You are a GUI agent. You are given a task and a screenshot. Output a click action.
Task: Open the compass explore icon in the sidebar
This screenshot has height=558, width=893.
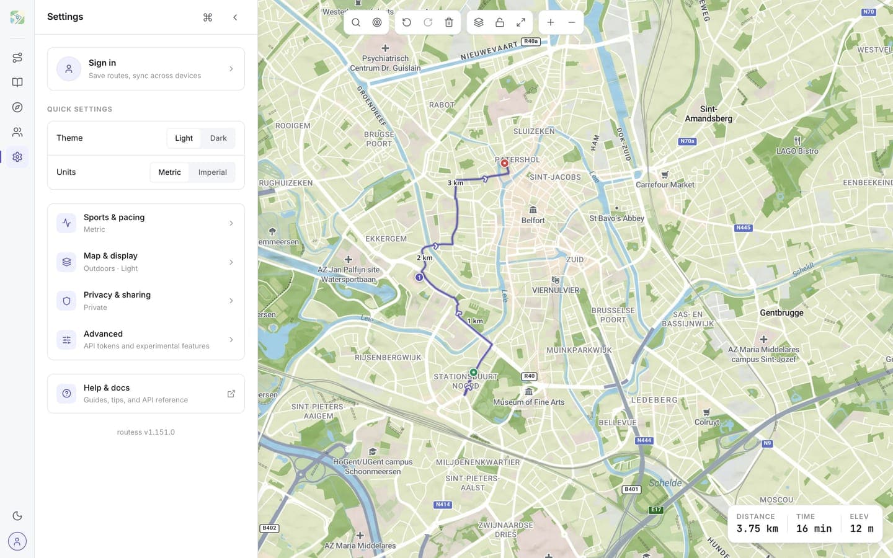17,107
